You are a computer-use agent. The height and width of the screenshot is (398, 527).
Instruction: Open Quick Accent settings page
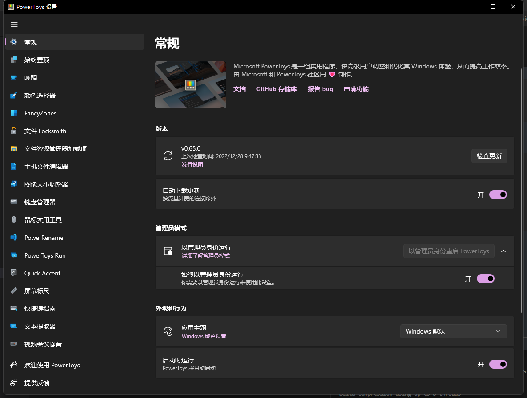pyautogui.click(x=75, y=273)
